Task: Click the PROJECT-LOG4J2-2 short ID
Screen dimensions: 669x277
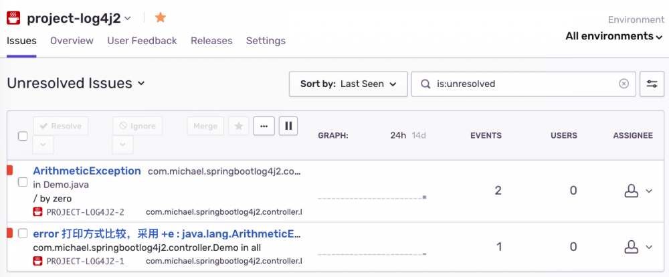Action: [x=86, y=212]
